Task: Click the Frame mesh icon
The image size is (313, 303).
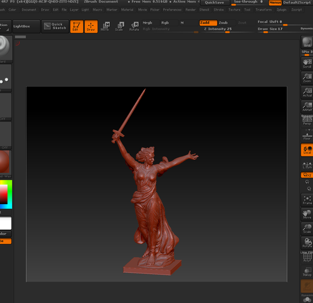Action: coord(307,200)
